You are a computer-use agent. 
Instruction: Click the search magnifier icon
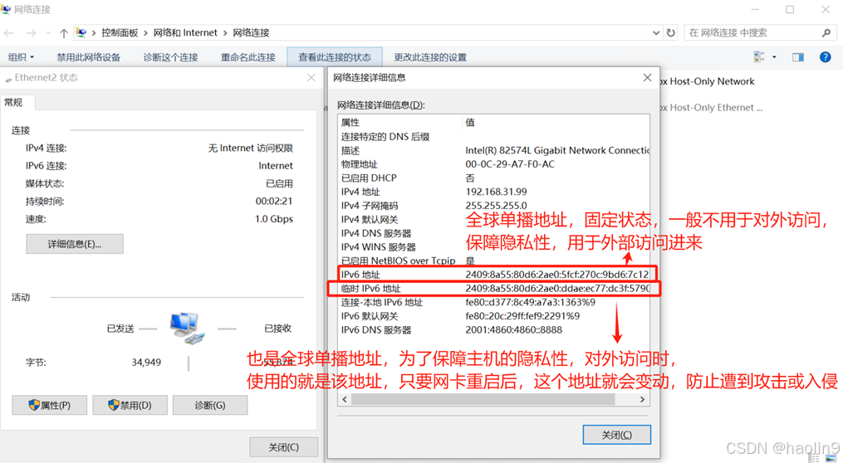[x=826, y=32]
